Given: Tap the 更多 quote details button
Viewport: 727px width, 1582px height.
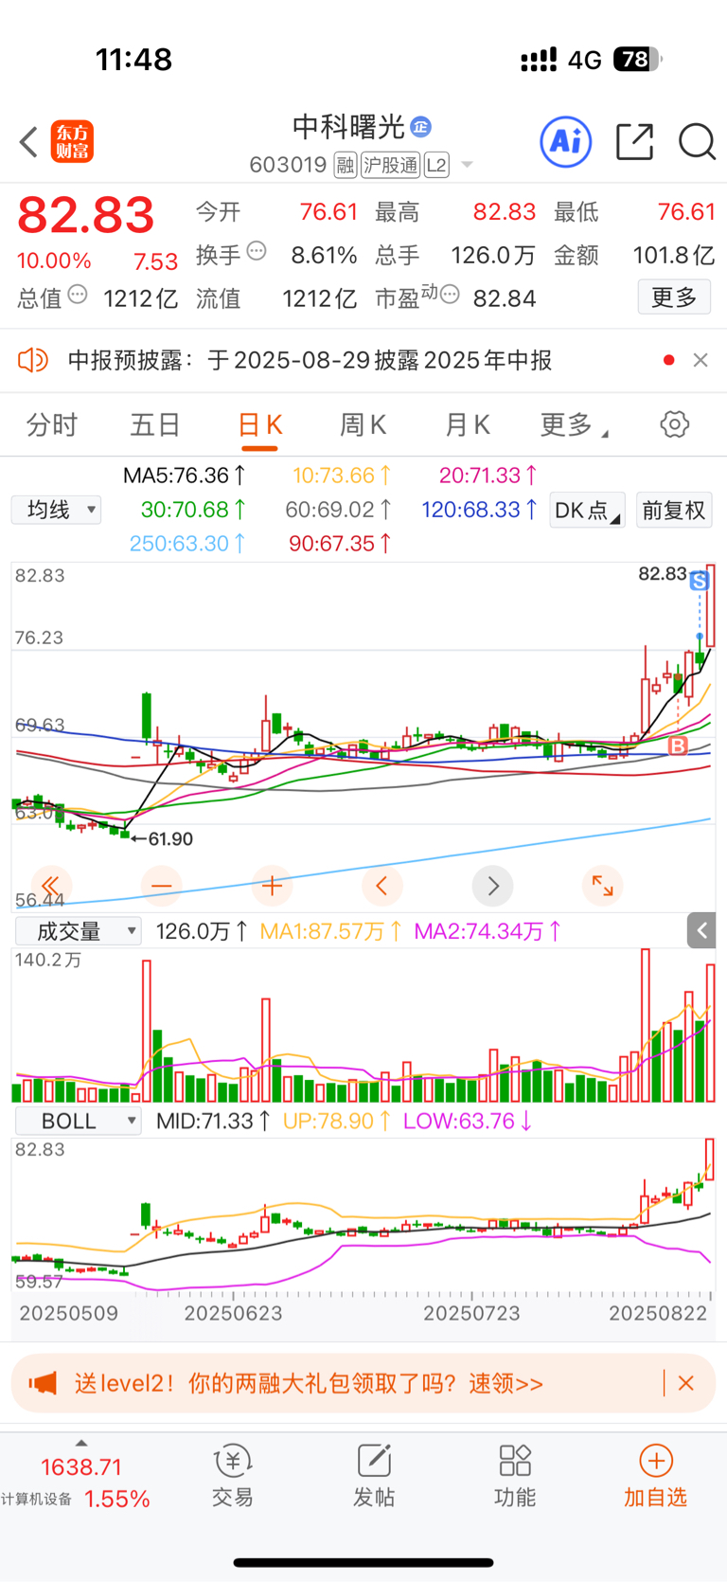Looking at the screenshot, I should click(674, 297).
